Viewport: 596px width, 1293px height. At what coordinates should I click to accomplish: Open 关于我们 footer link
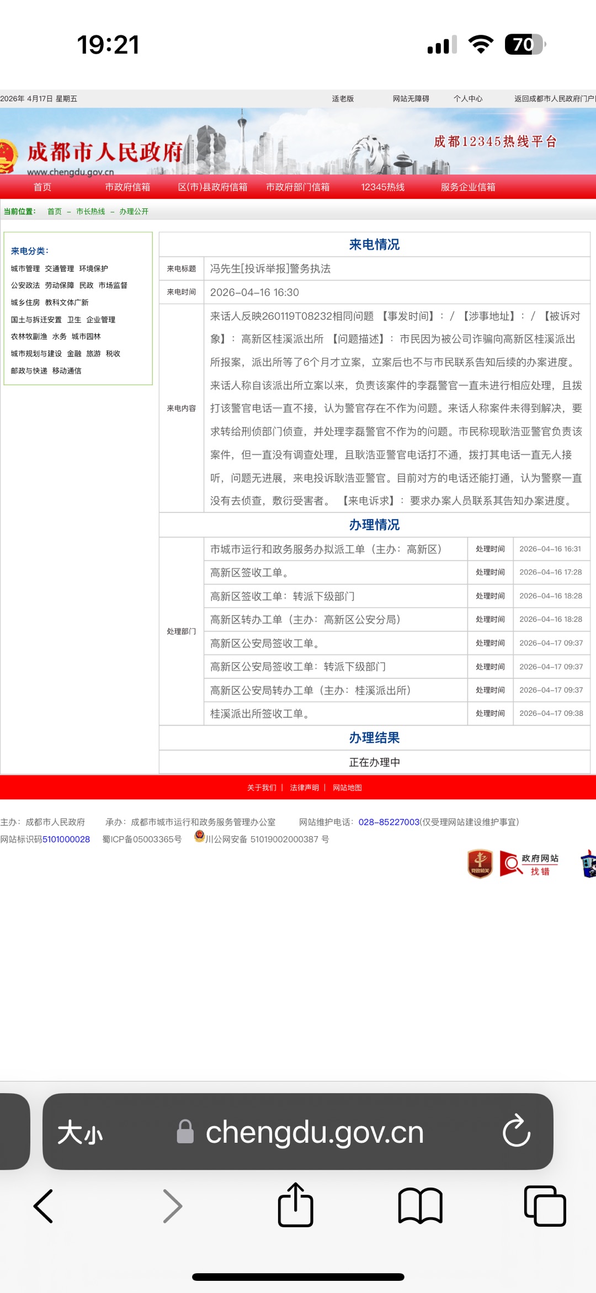(262, 788)
